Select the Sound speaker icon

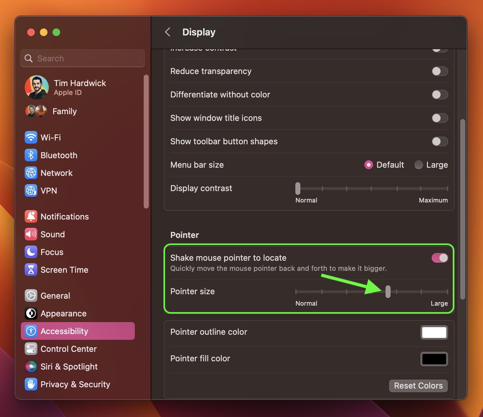pos(31,234)
